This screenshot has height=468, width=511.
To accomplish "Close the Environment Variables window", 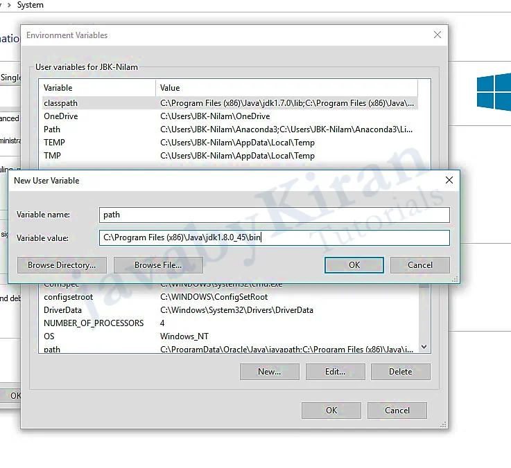I will tap(438, 35).
